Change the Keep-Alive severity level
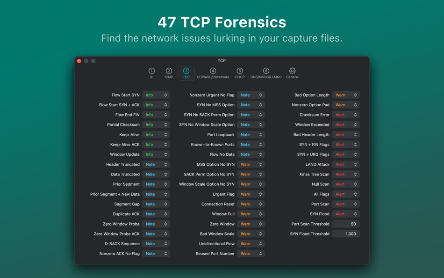Viewport: 444px width, 278px height. point(156,134)
